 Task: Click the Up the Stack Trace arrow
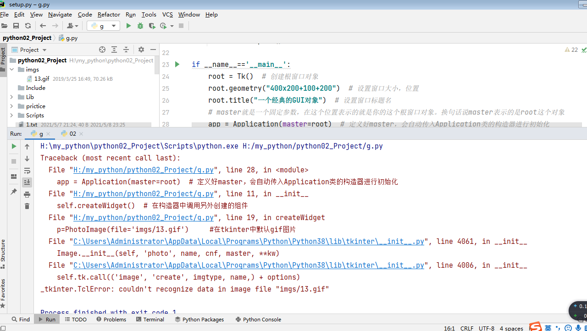click(27, 147)
